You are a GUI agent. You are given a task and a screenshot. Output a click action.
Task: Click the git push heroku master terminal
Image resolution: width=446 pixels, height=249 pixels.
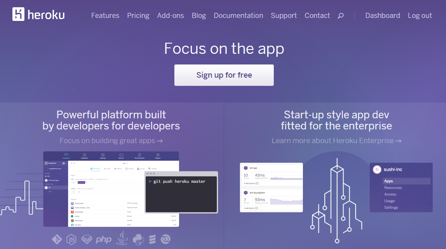[x=181, y=192]
